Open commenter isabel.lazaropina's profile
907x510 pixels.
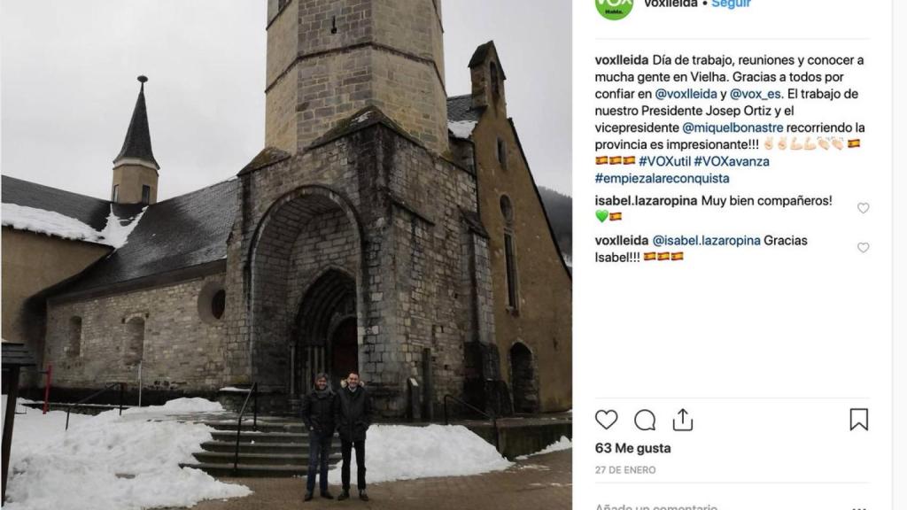click(x=646, y=201)
